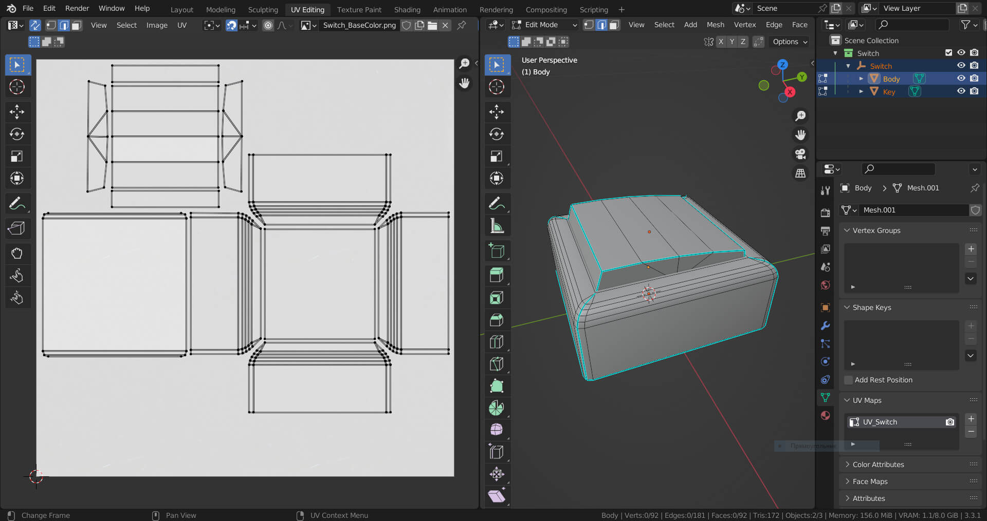Select the Annotate tool in UV editor
This screenshot has width=987, height=521.
coord(17,203)
